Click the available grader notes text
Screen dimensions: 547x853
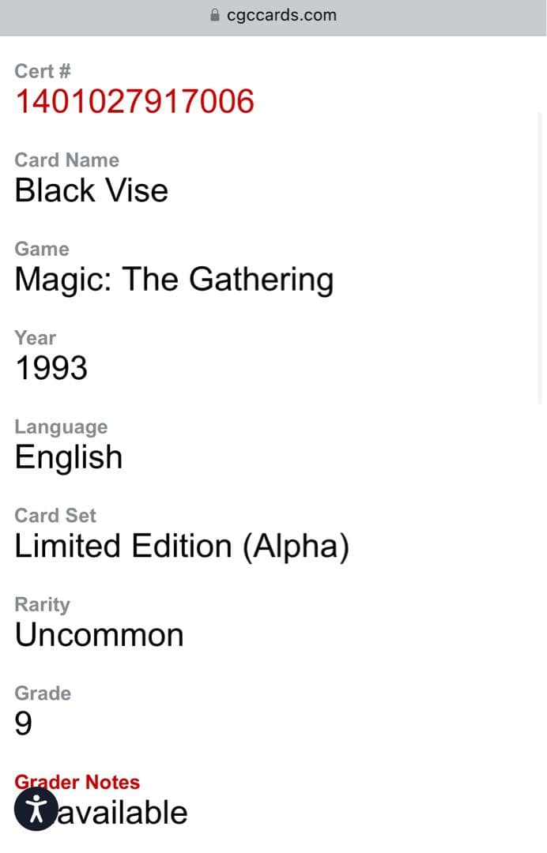(x=126, y=811)
